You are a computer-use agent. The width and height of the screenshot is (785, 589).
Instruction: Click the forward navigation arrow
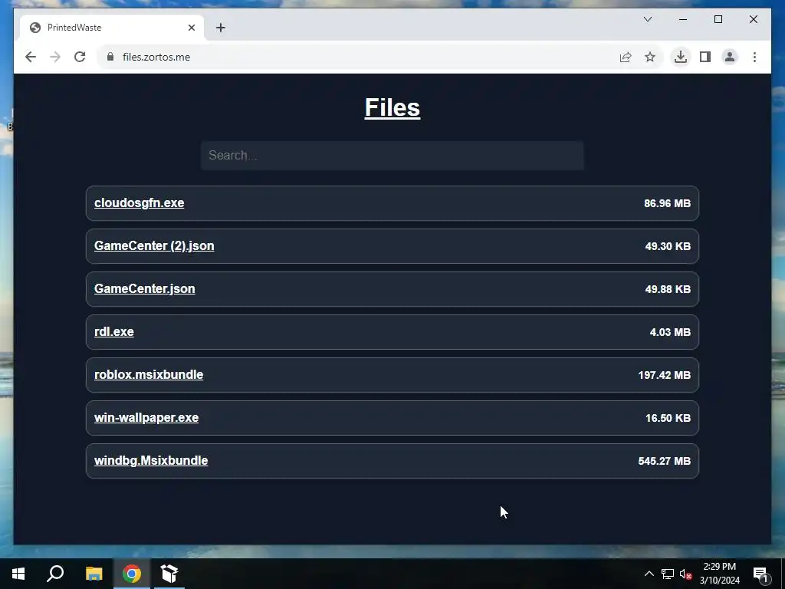tap(55, 57)
